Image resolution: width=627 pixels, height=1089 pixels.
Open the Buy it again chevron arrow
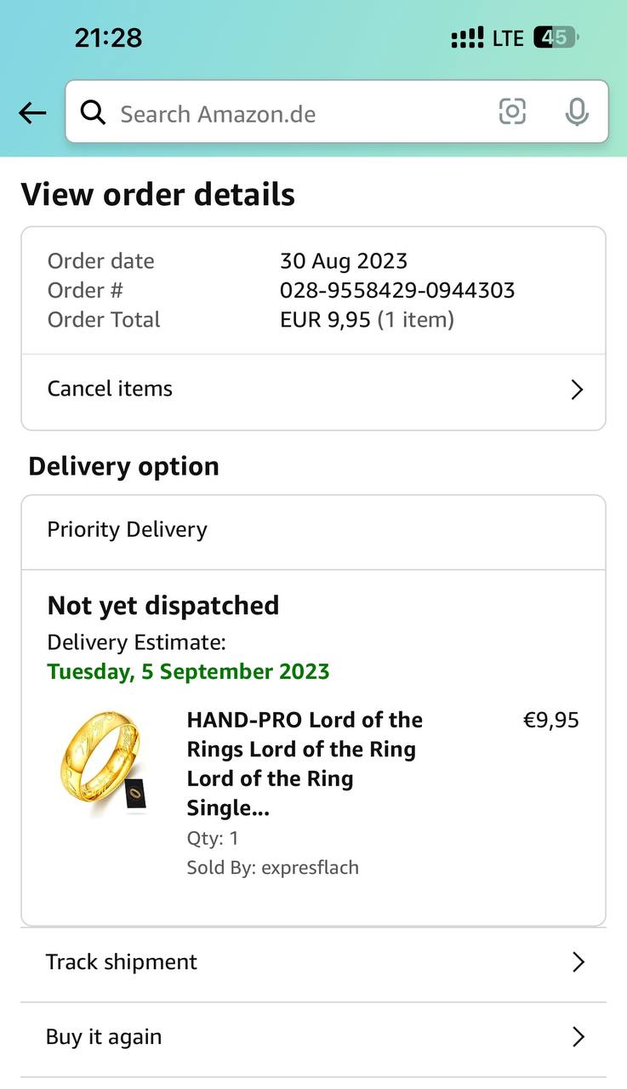(x=579, y=1037)
